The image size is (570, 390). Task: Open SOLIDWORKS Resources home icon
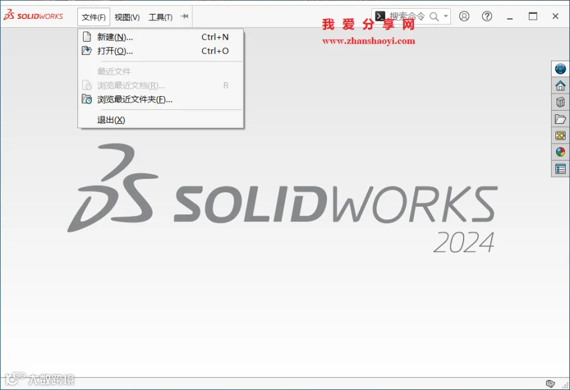coord(560,85)
